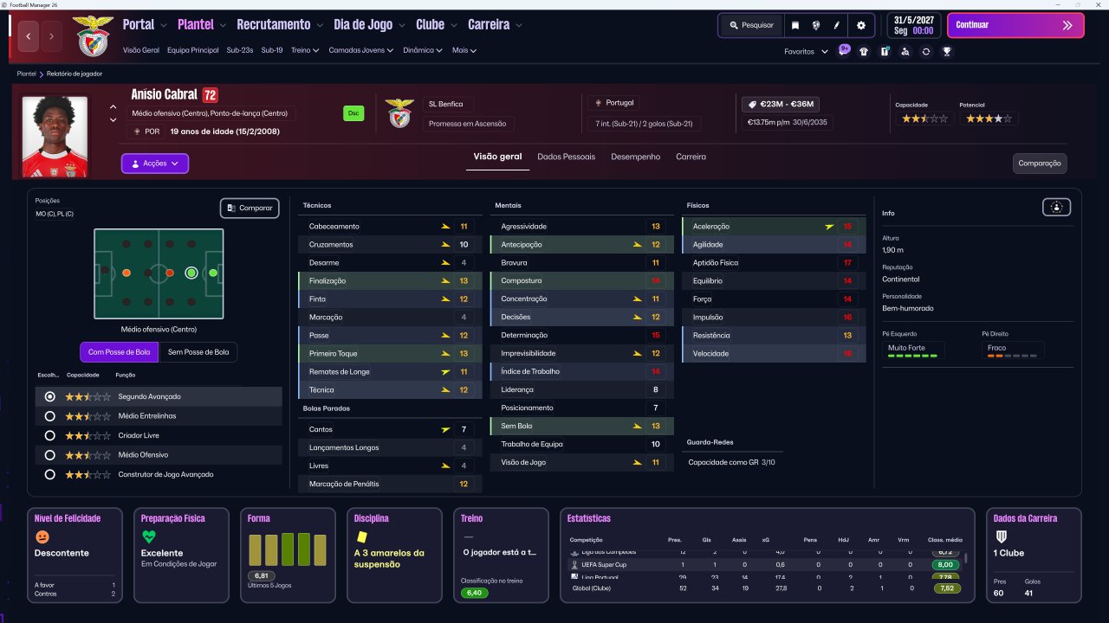
Task: Open the Desempenho tab
Action: point(635,157)
